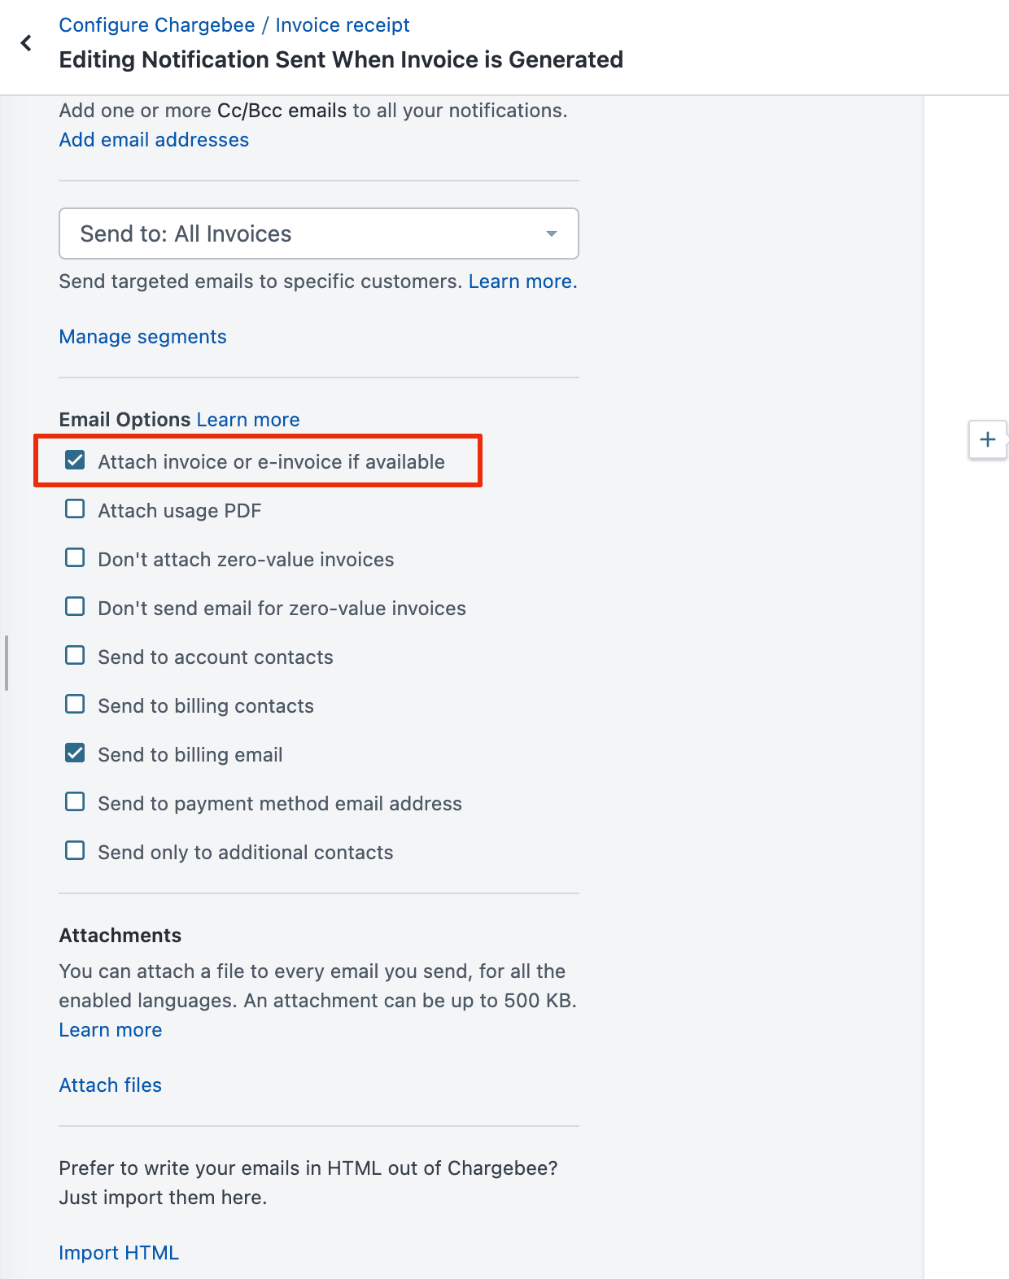Click Learn more next to Email Options
1009x1279 pixels.
point(247,420)
